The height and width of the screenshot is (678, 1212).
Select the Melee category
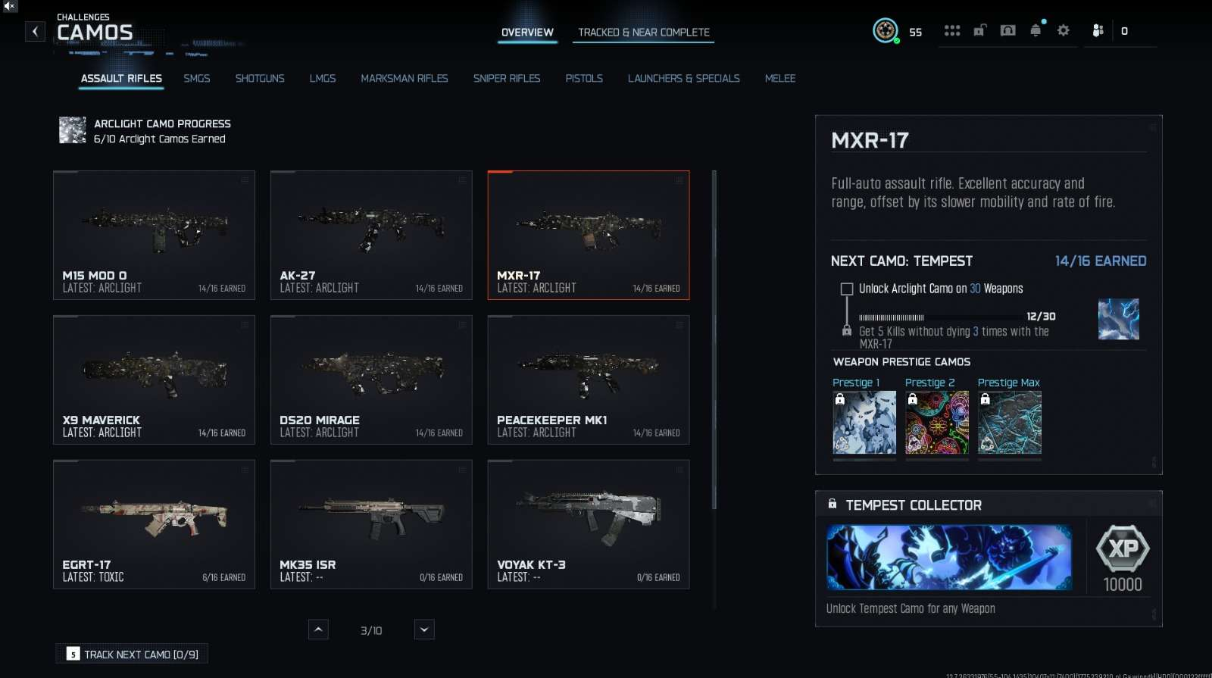point(780,79)
